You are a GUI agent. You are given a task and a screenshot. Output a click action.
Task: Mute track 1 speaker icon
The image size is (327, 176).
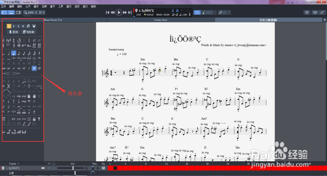point(49,168)
